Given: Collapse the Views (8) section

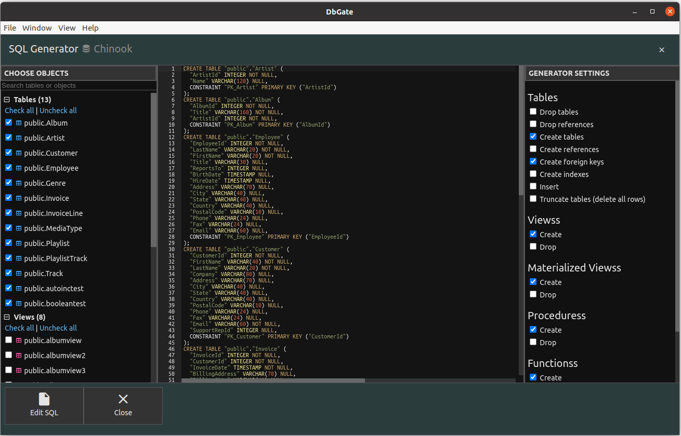Looking at the screenshot, I should [7, 317].
